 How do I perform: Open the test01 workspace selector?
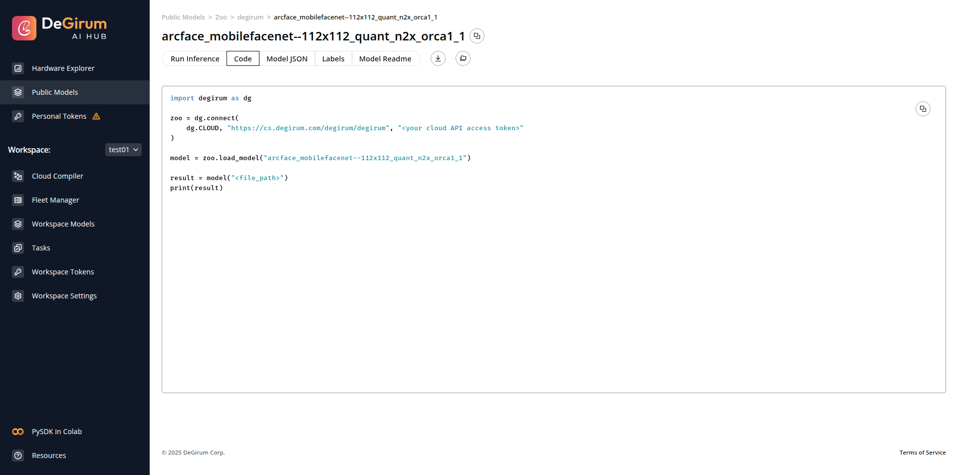(123, 149)
